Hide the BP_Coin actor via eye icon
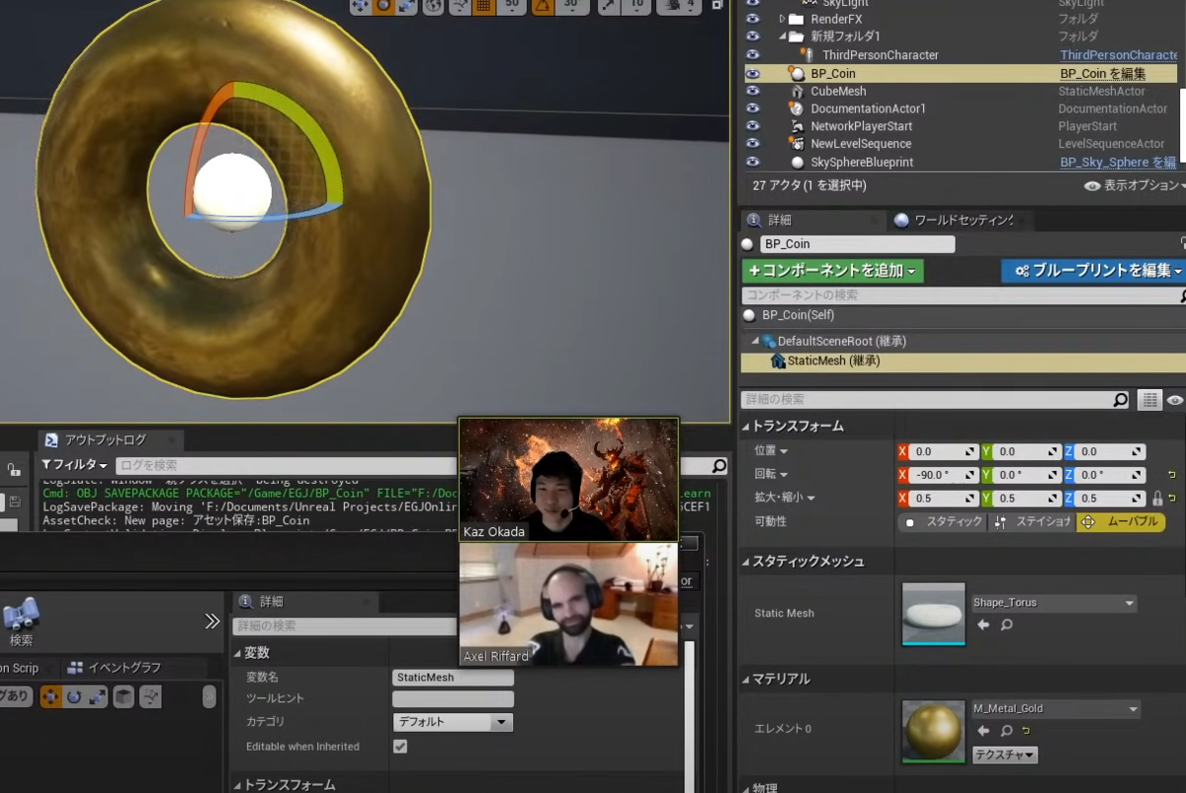 pyautogui.click(x=753, y=73)
